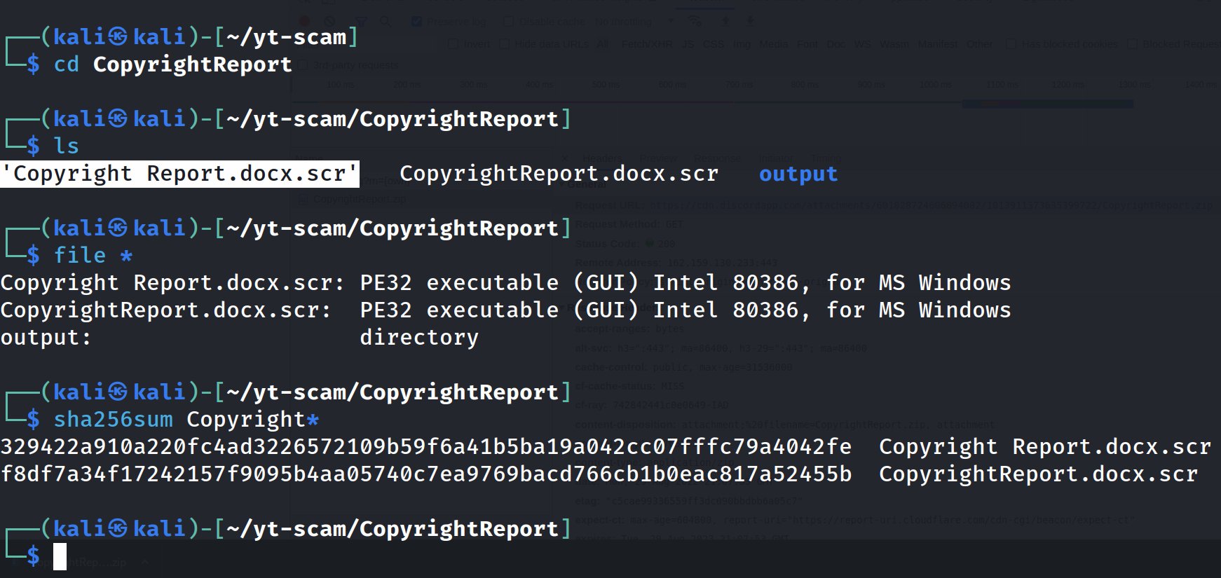Click the export HAR download arrow icon
Viewport: 1221px width, 578px height.
(750, 21)
